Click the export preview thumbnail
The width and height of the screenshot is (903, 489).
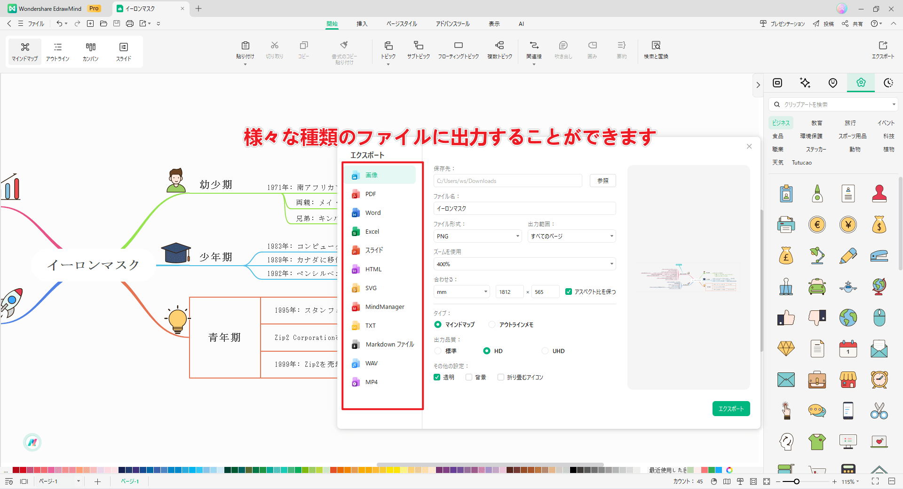pyautogui.click(x=689, y=277)
